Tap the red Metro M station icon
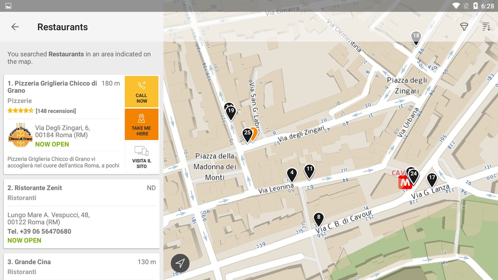The image size is (498, 280). pos(405,183)
